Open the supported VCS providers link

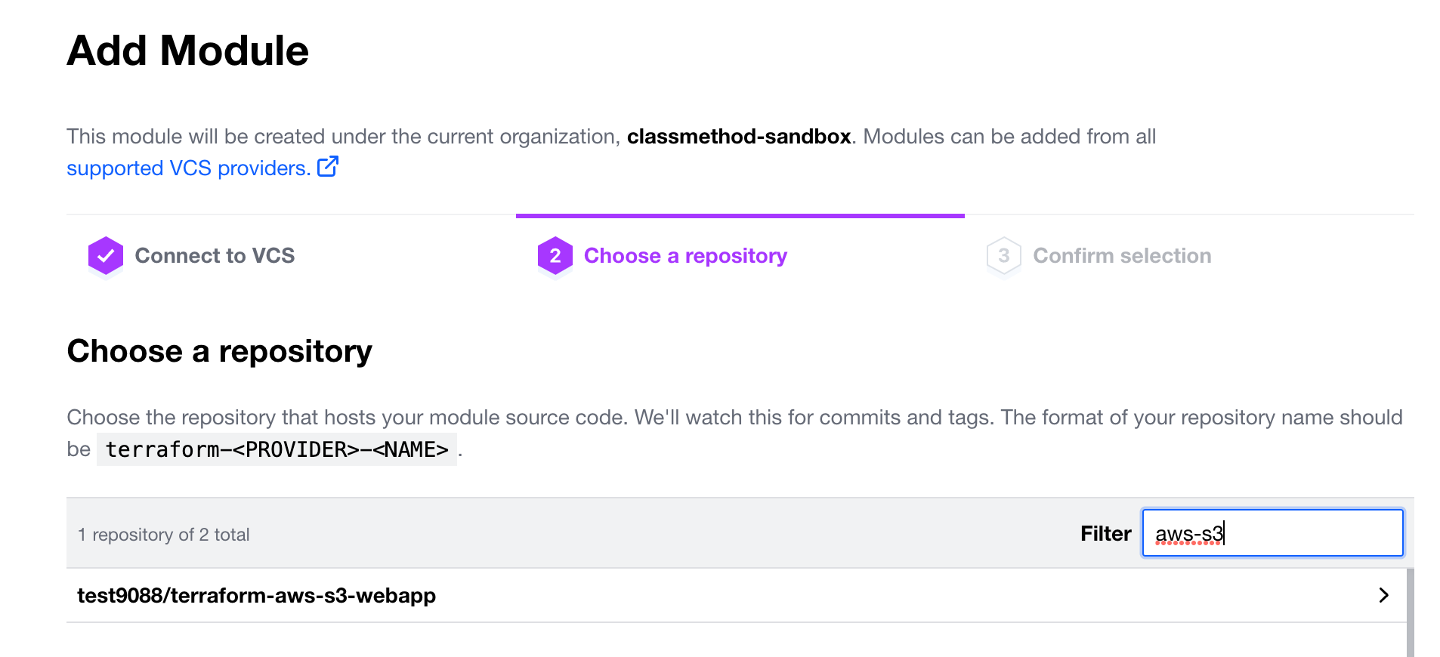point(187,168)
